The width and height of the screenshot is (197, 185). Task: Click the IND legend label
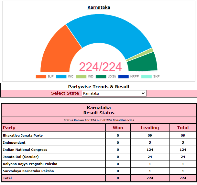pos(91,77)
